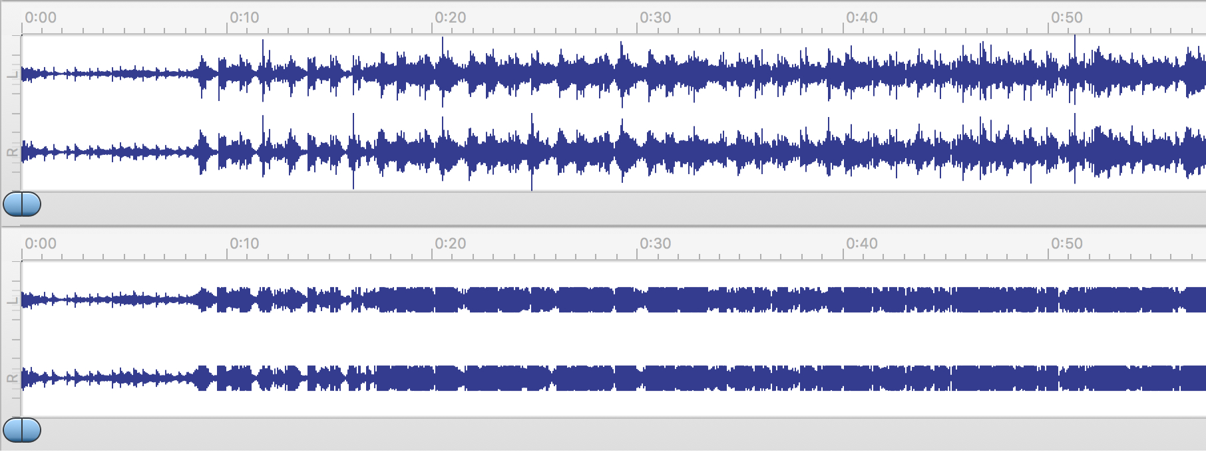Click the L channel label of the upper waveform

pos(11,74)
